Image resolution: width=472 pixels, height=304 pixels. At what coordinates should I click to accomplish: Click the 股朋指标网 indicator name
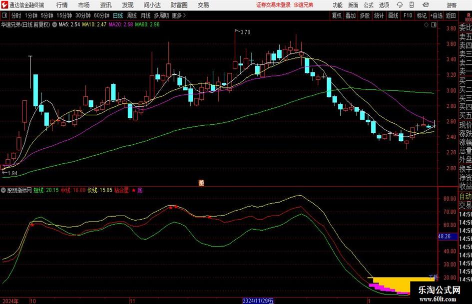tap(19, 190)
